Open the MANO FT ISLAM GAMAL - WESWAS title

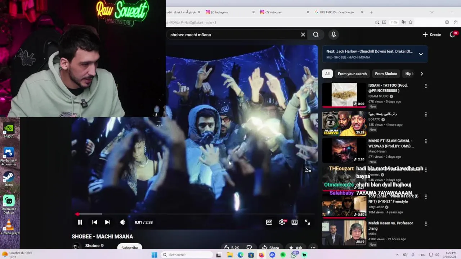(x=391, y=144)
